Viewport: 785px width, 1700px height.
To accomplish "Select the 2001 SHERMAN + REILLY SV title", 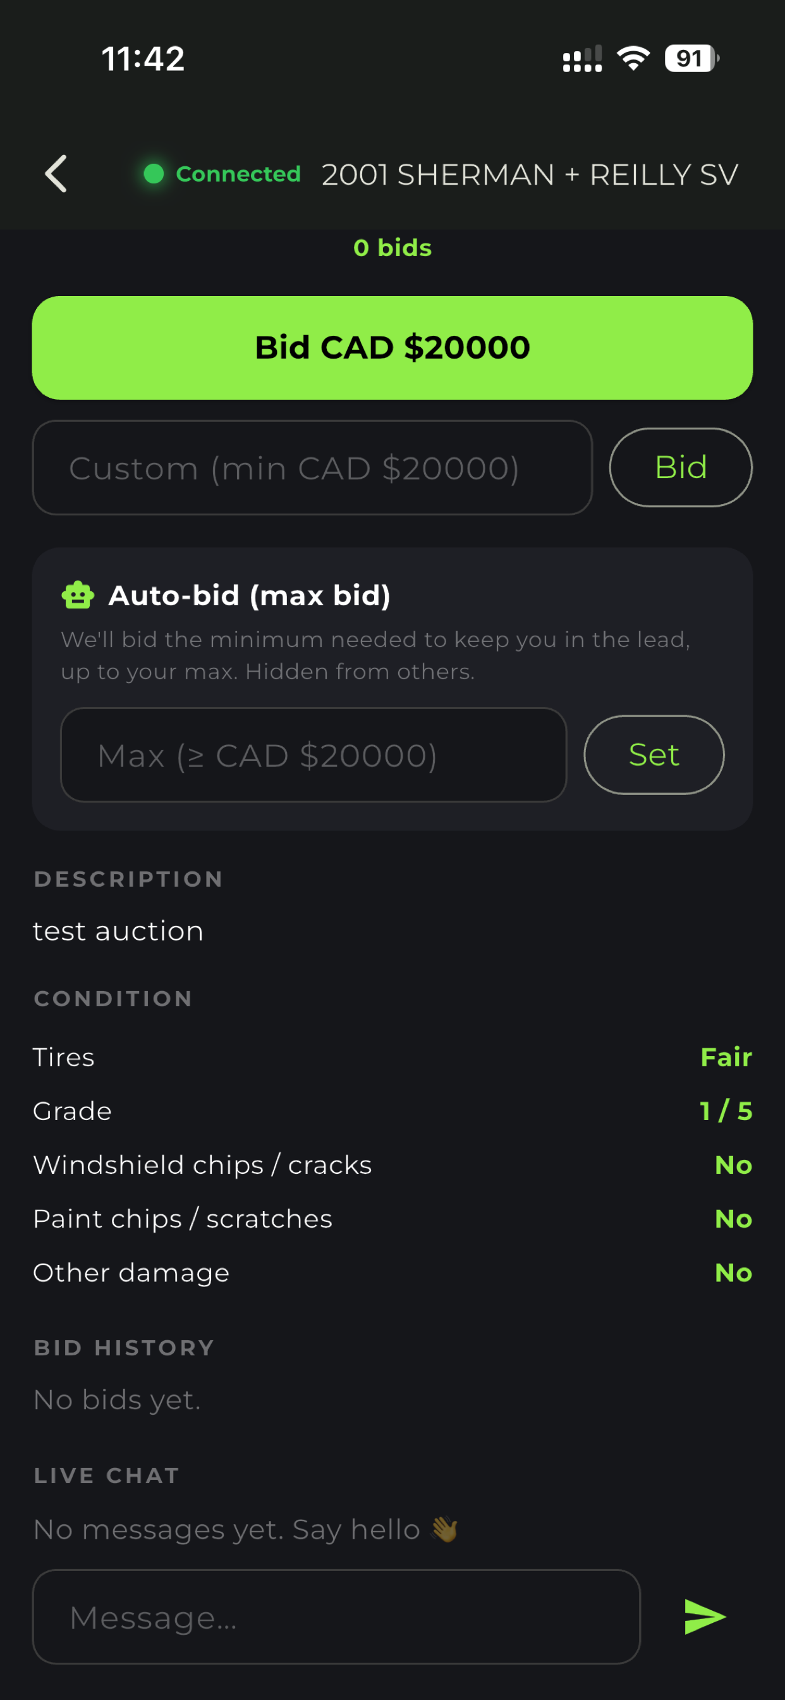I will tap(530, 175).
